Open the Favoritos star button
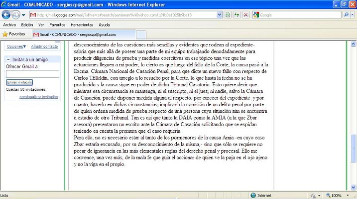This screenshot has width=357, height=199. [13, 34]
